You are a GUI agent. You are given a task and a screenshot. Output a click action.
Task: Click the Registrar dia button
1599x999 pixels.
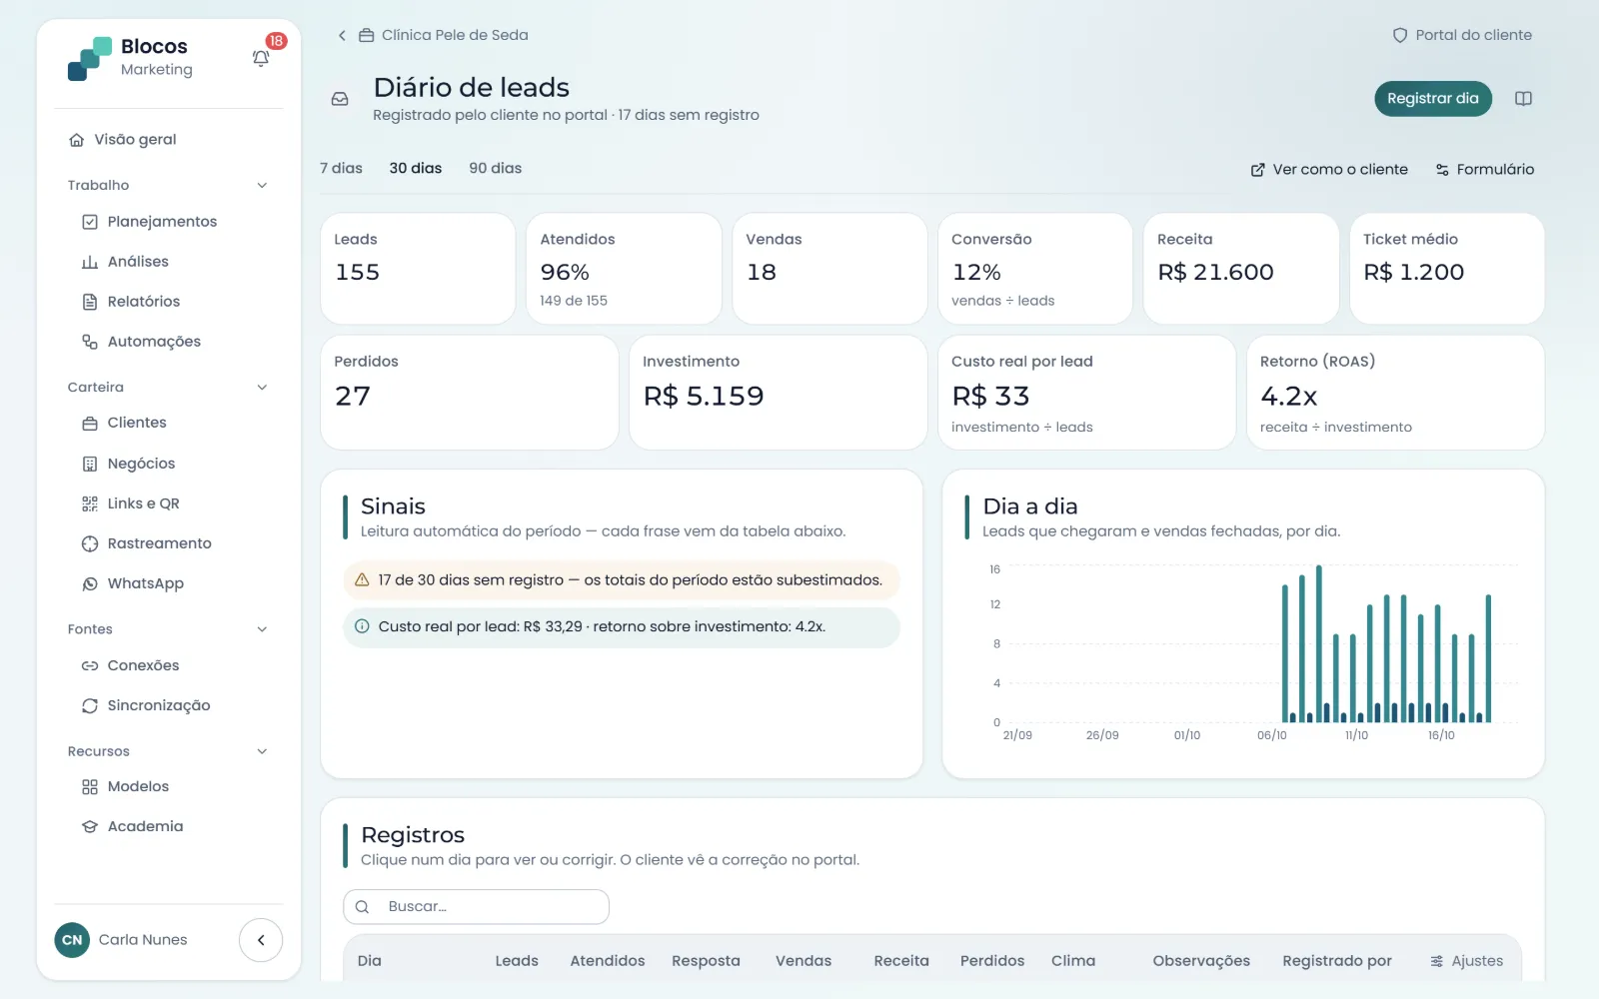(1433, 99)
